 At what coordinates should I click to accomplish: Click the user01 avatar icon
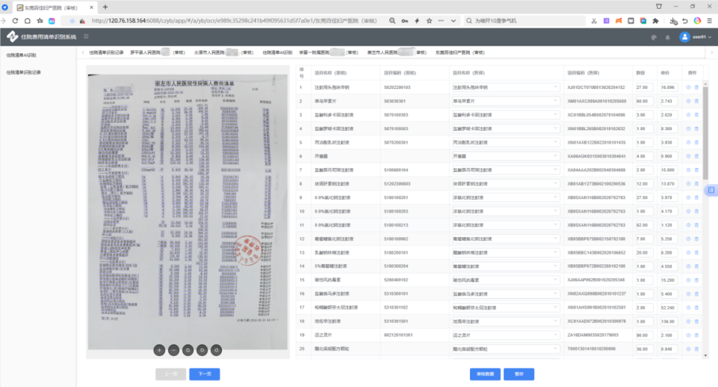684,37
